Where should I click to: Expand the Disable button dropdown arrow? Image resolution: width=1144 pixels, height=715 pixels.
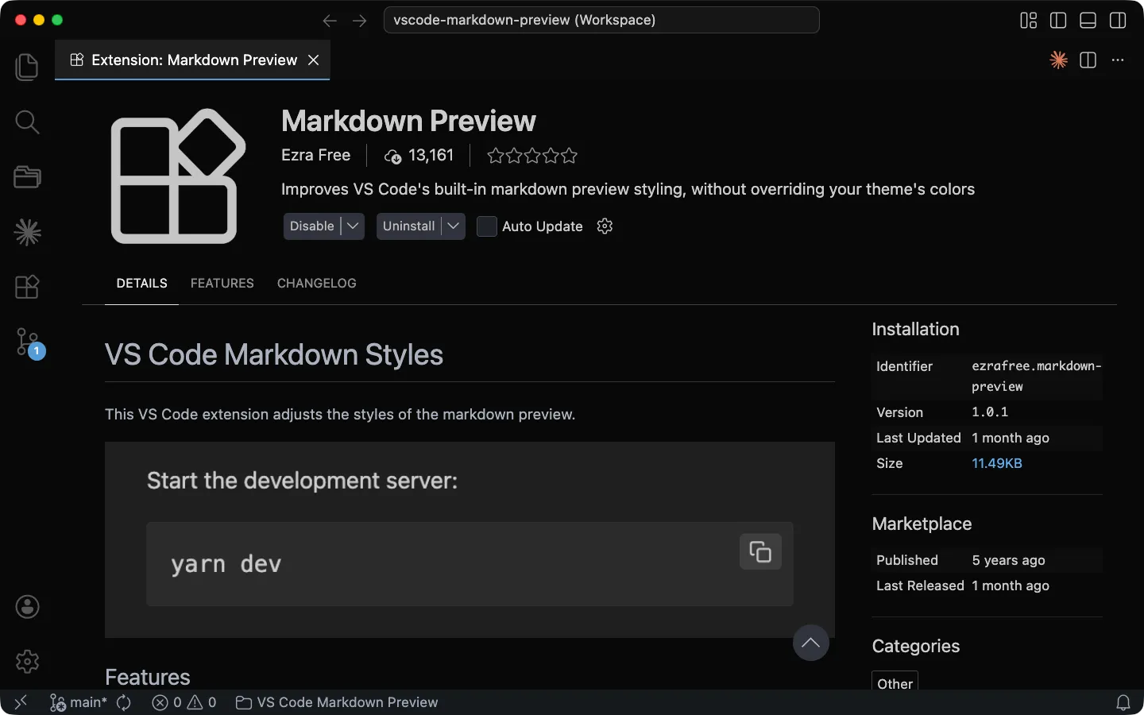pos(353,226)
